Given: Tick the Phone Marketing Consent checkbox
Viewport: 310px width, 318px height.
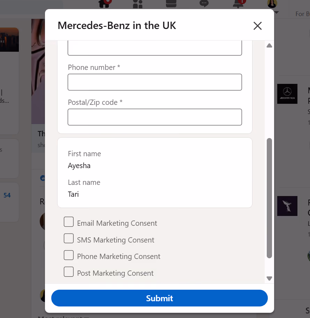Looking at the screenshot, I should [x=69, y=255].
